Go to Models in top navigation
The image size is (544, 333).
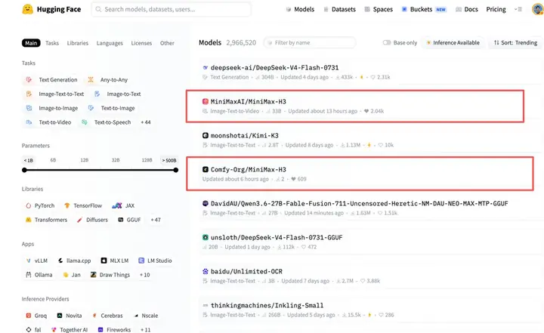pyautogui.click(x=300, y=9)
